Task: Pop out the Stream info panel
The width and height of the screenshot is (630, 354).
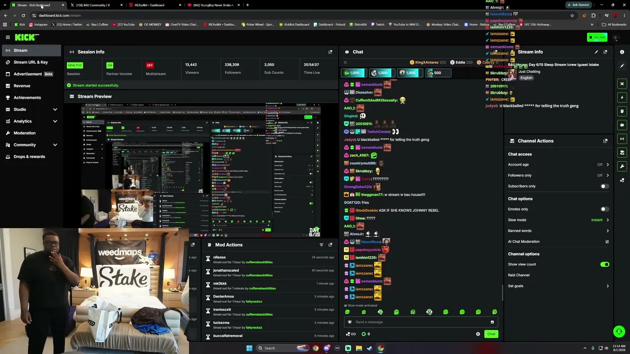Action: click(x=605, y=52)
